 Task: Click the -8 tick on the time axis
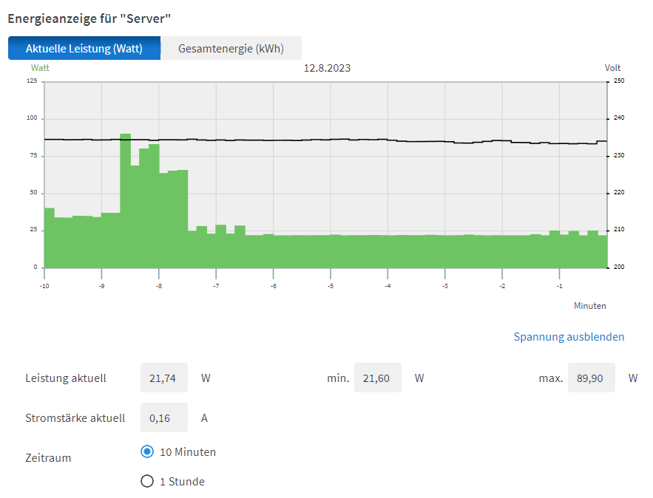[x=159, y=286]
